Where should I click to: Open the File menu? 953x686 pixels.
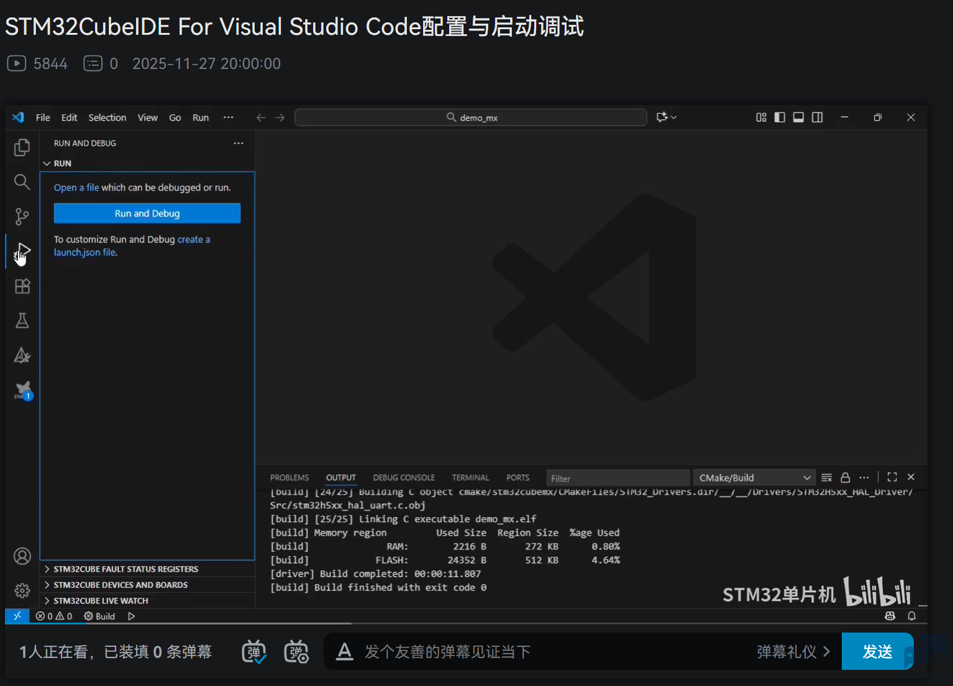(43, 117)
